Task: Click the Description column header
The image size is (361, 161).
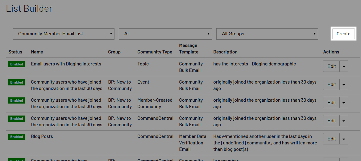Action: [226, 52]
